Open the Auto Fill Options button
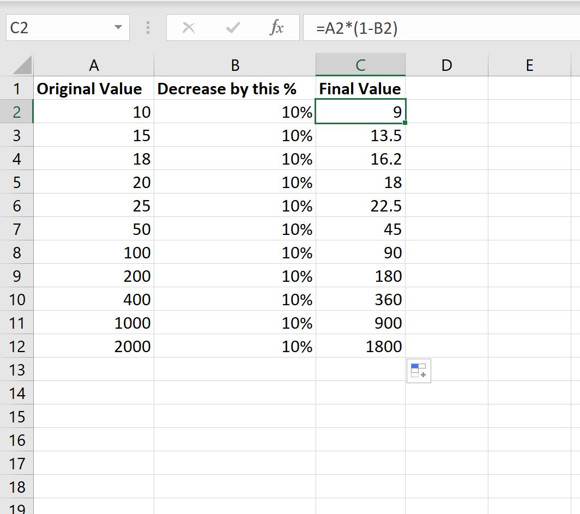 pos(419,370)
